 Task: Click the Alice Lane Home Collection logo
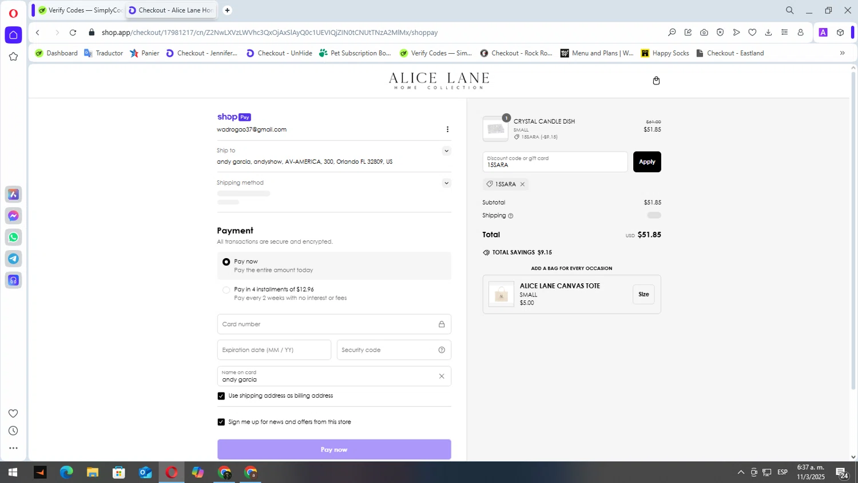point(439,81)
